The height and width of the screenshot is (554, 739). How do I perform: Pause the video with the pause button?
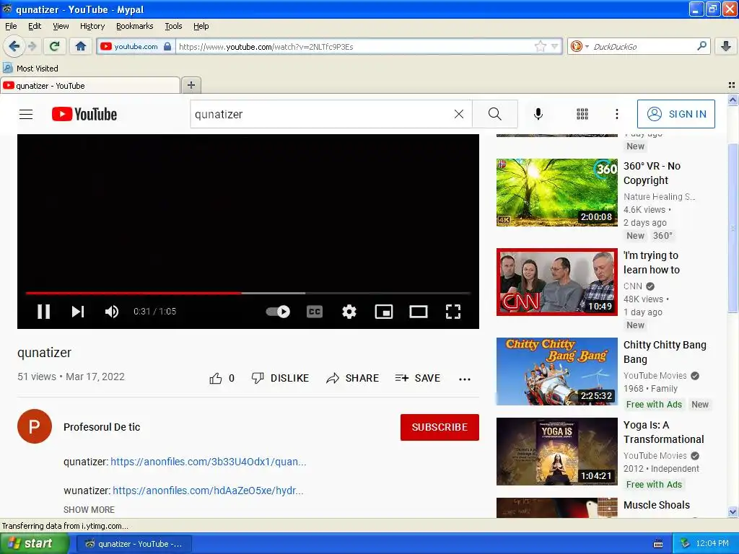(43, 312)
